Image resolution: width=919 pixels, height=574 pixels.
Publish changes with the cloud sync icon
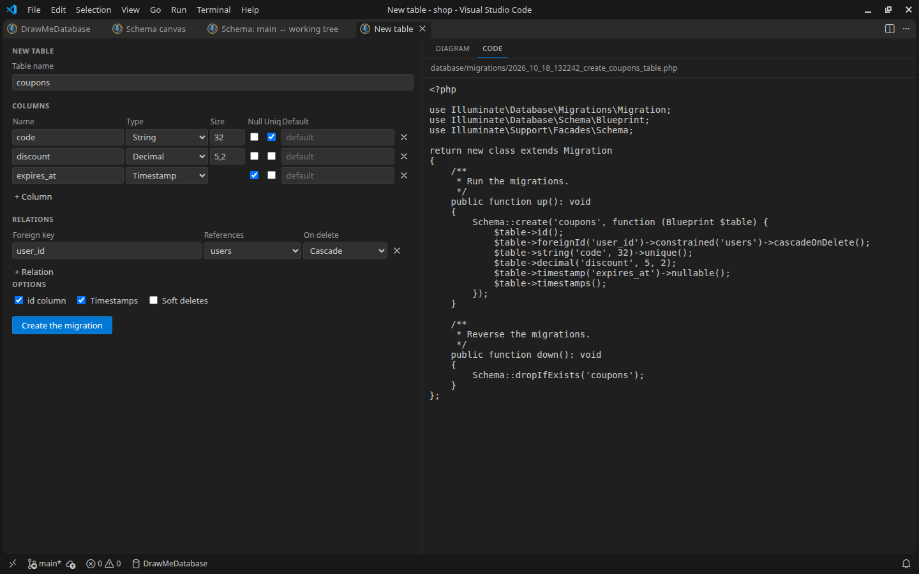coord(71,564)
